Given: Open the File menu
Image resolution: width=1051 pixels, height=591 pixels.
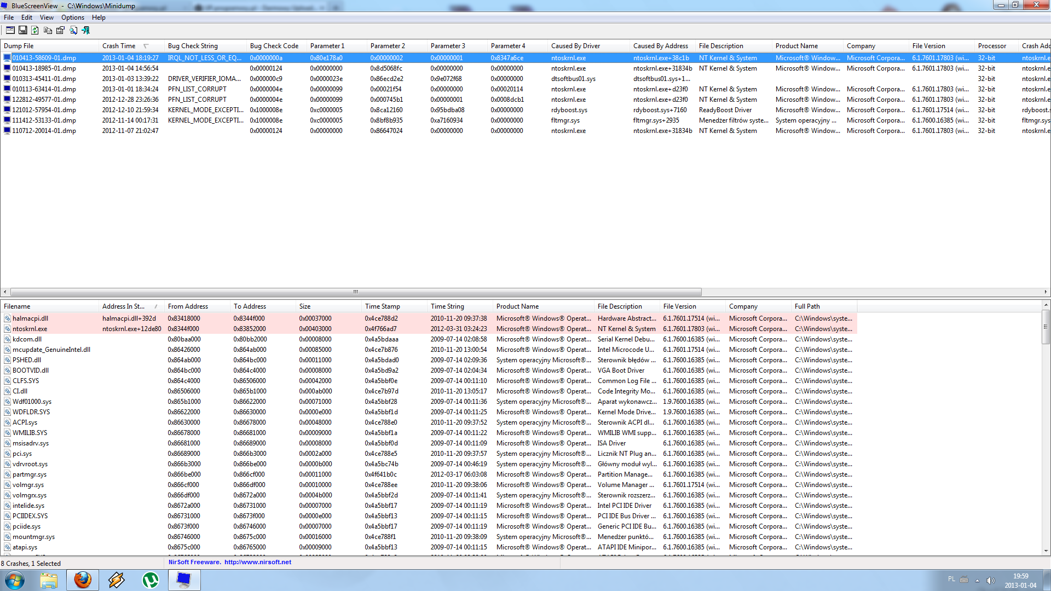Looking at the screenshot, I should [x=9, y=18].
